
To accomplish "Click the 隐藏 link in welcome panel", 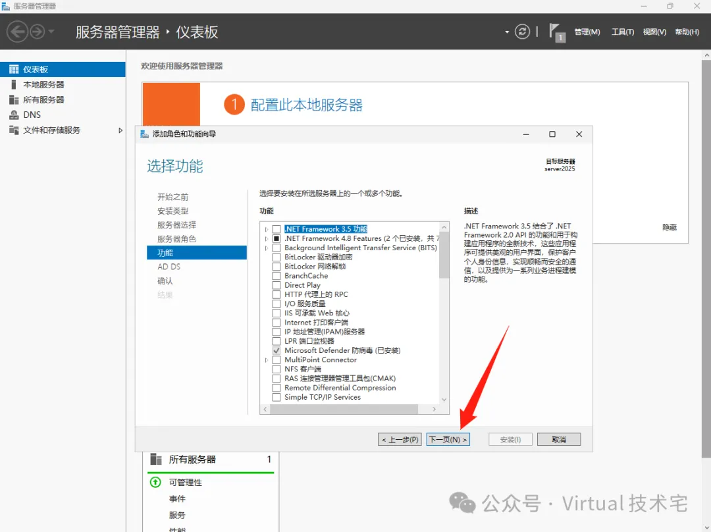I will (x=670, y=227).
